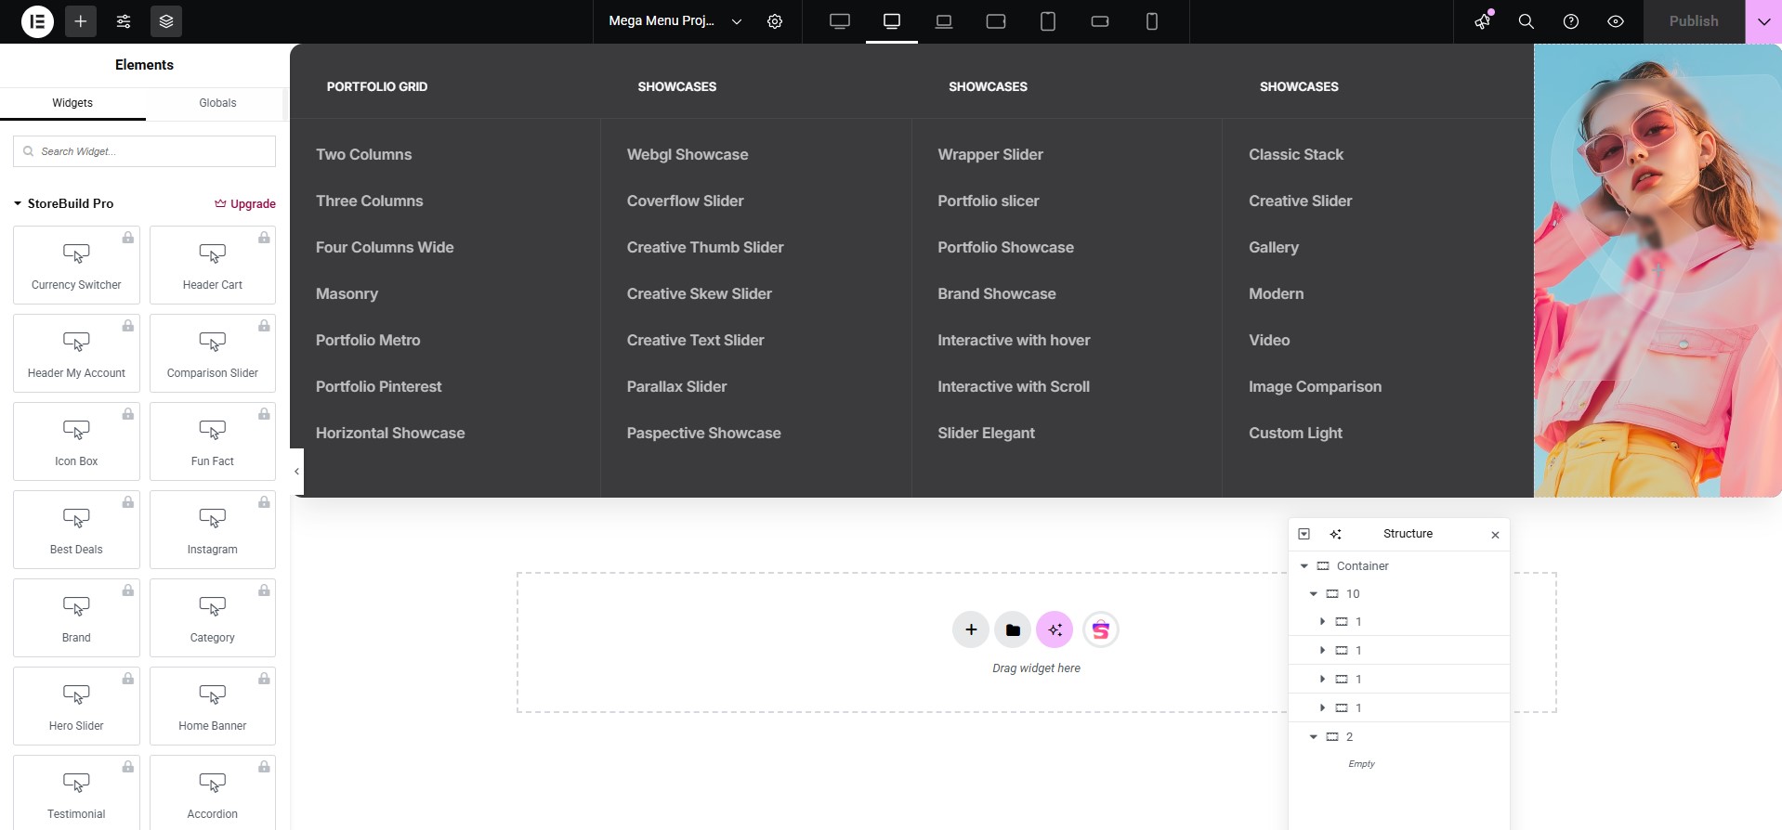Collapse the StoreBuild Pro widget category

point(18,203)
